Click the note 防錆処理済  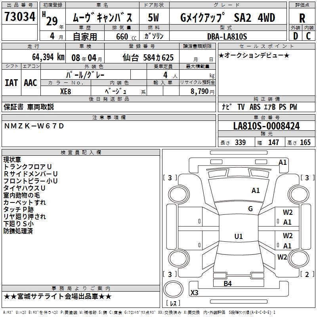18,231
